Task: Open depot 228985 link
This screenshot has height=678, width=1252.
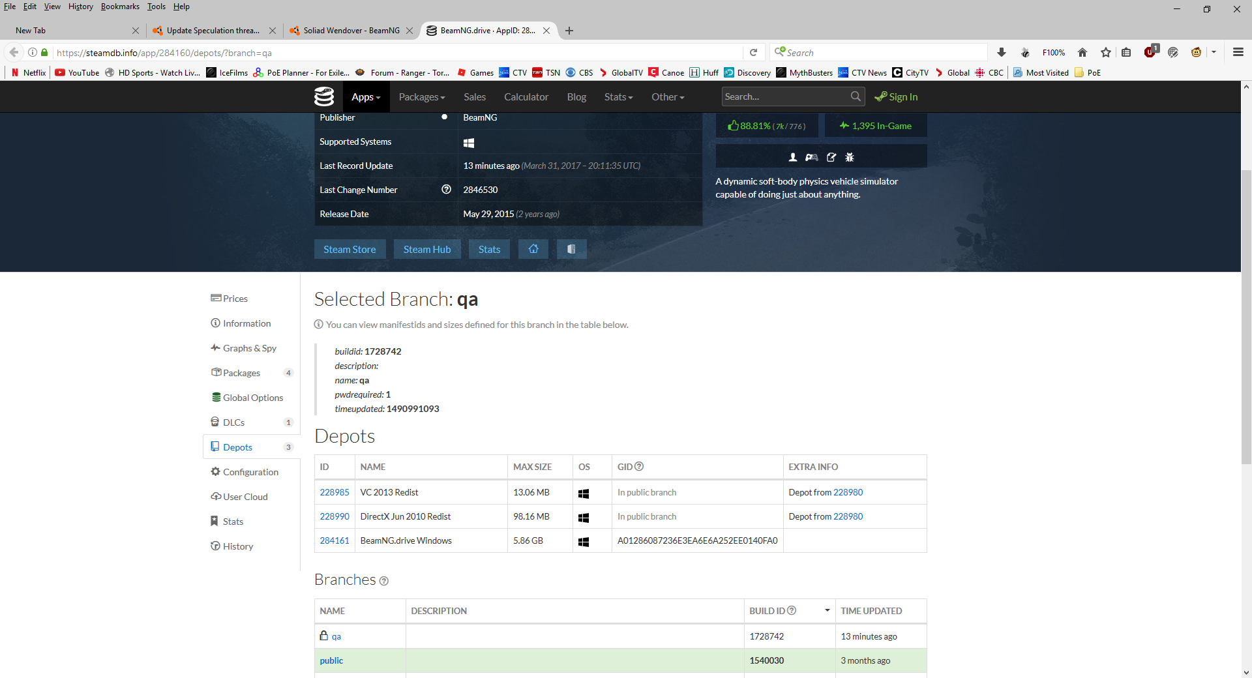Action: coord(335,492)
